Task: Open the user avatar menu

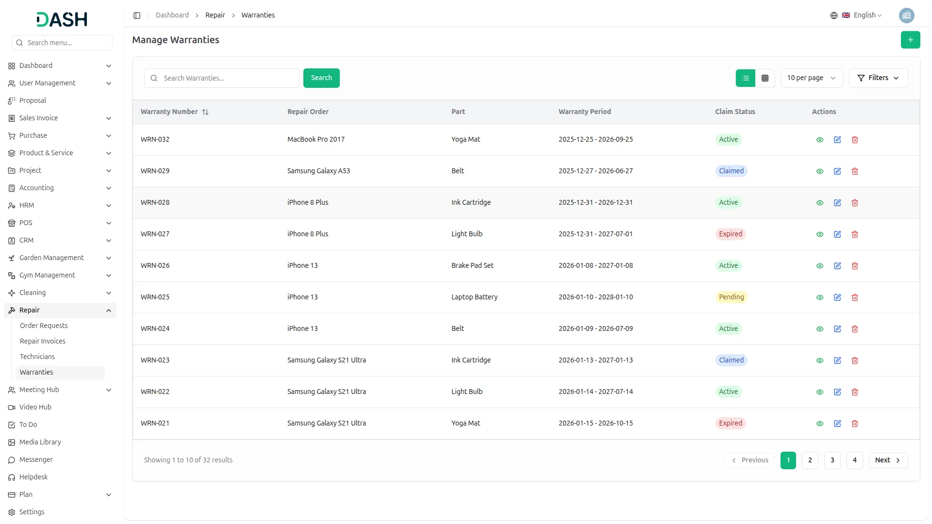Action: pyautogui.click(x=906, y=16)
